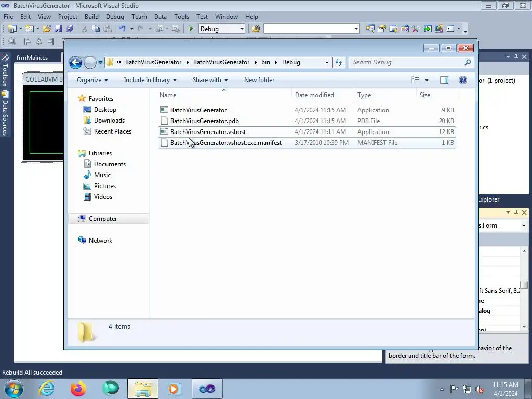Toggle auto-hide pin on Solution Explorer panel

pyautogui.click(x=516, y=57)
